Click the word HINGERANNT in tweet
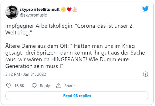This screenshot has width=155, height=106. point(69,59)
